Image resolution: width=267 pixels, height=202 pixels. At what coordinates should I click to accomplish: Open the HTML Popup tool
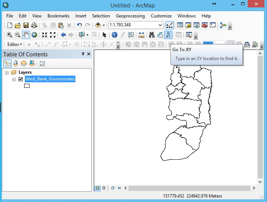click(x=131, y=35)
